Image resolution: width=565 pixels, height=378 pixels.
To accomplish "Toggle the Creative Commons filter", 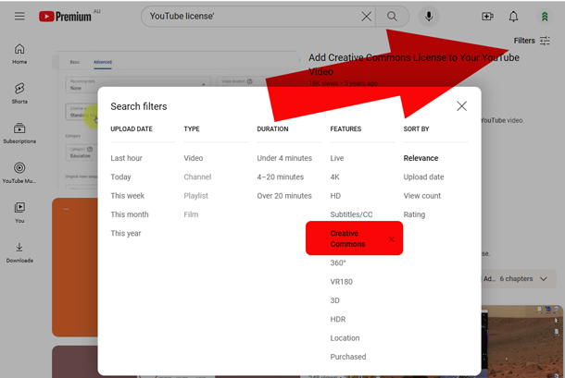I will 347,238.
